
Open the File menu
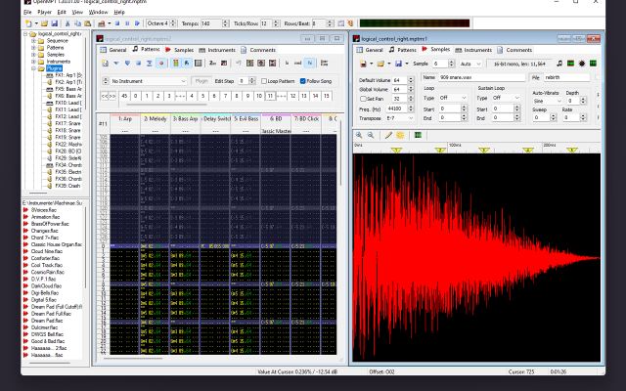pos(27,12)
